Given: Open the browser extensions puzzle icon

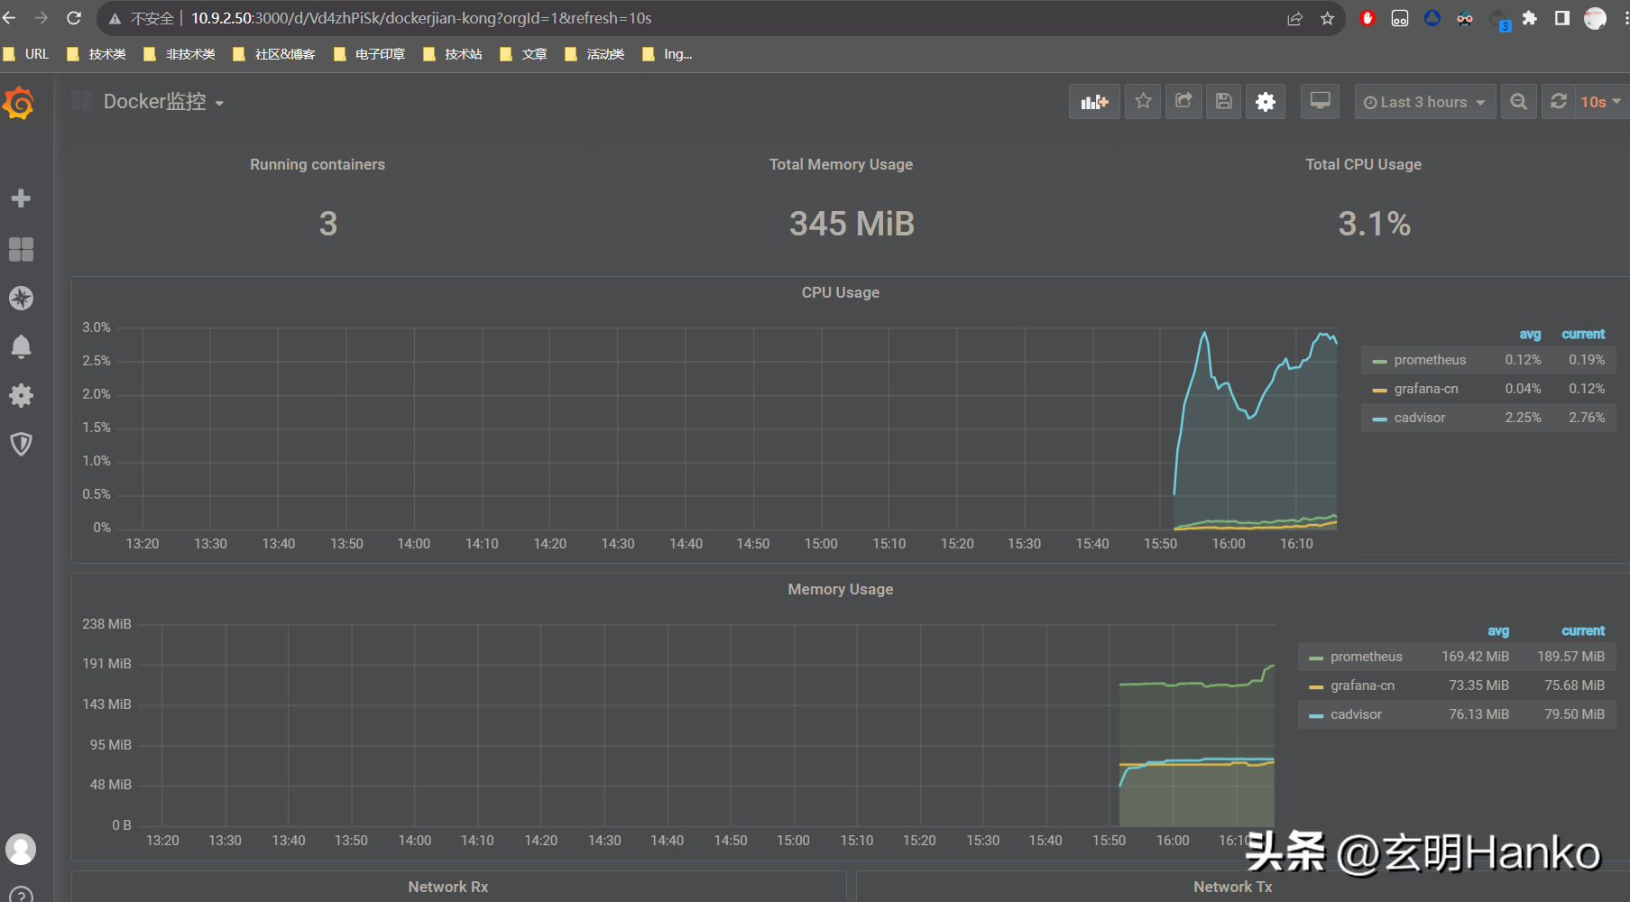Looking at the screenshot, I should (x=1529, y=18).
